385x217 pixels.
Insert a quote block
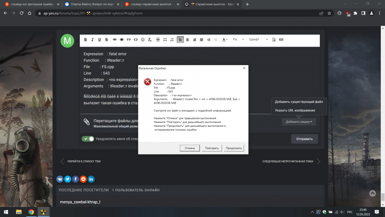point(129,40)
